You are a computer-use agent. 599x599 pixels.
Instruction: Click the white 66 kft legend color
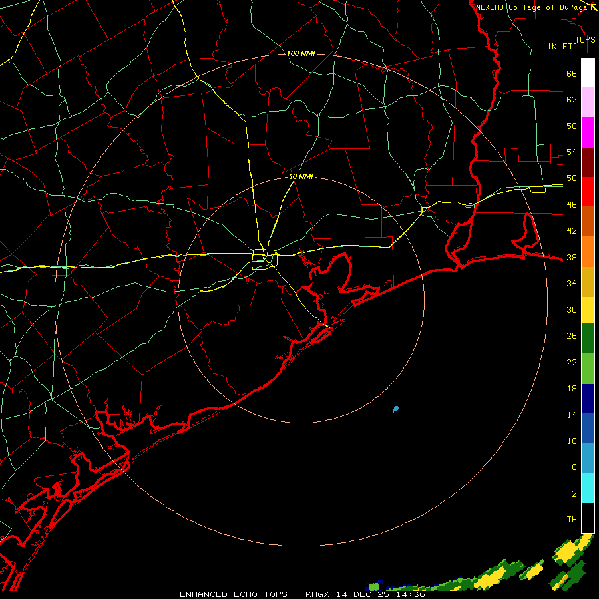(588, 73)
